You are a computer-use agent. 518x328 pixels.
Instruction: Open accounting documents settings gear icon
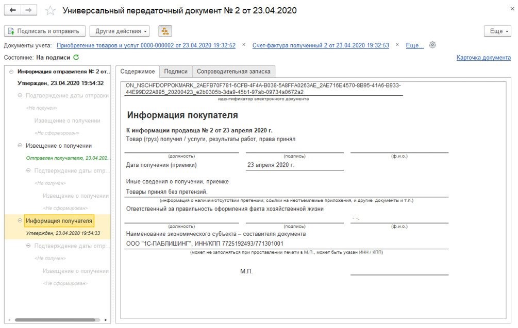(432, 45)
